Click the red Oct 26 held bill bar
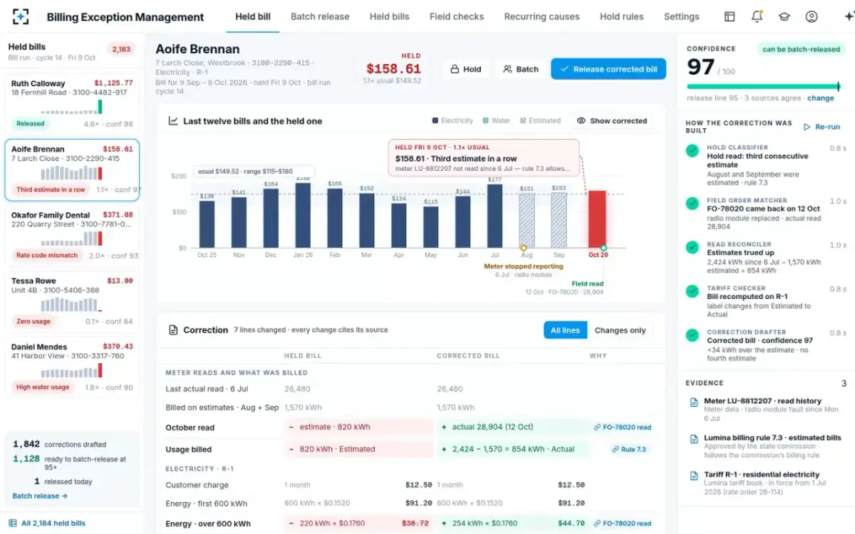Screen dimensions: 855x534 [x=597, y=219]
